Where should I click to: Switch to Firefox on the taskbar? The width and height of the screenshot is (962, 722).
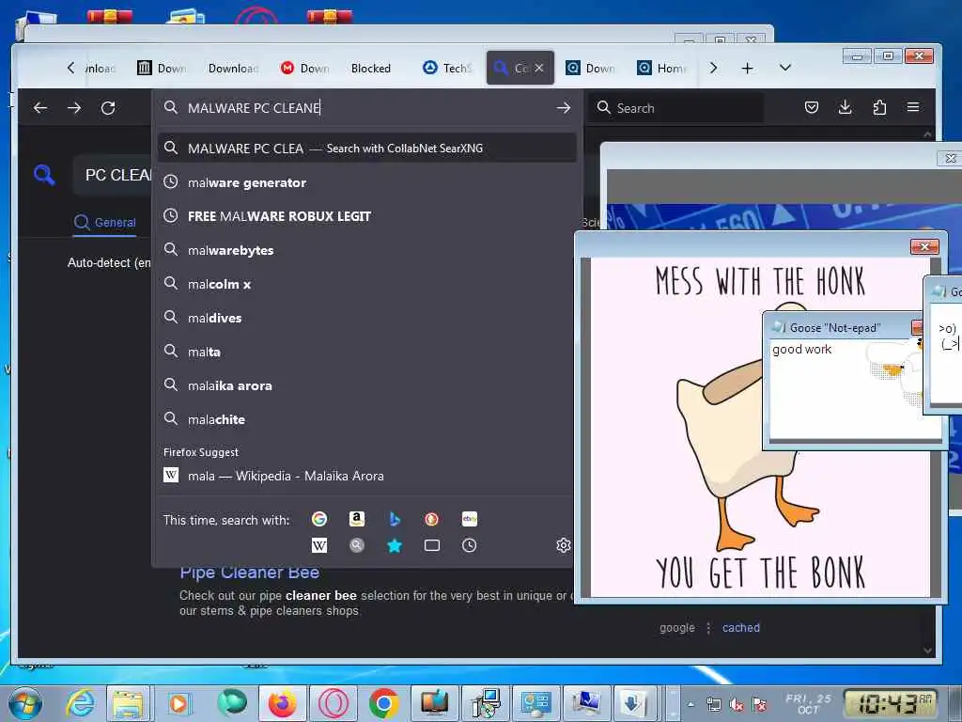(282, 703)
